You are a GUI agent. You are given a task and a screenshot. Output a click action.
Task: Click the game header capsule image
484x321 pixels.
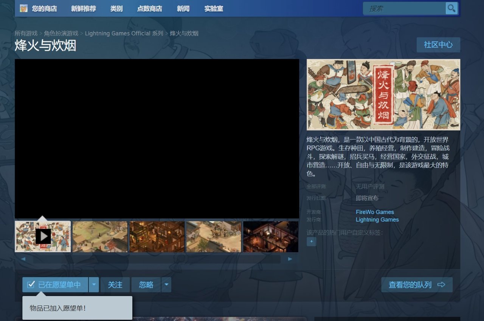[383, 95]
